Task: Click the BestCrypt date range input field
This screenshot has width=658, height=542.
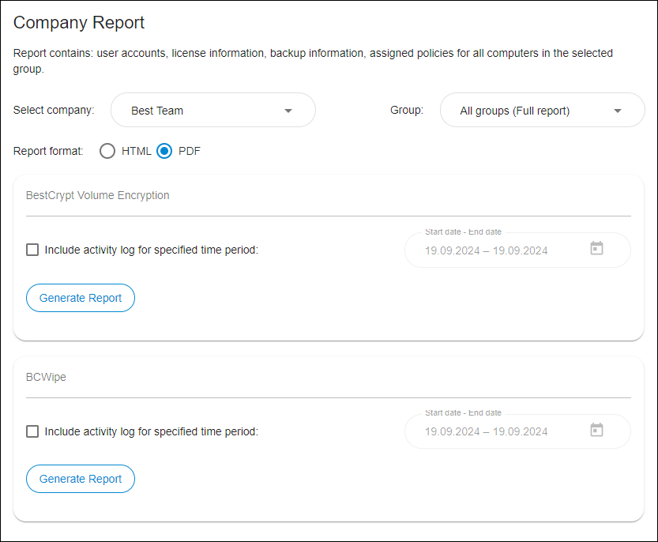Action: coord(517,250)
